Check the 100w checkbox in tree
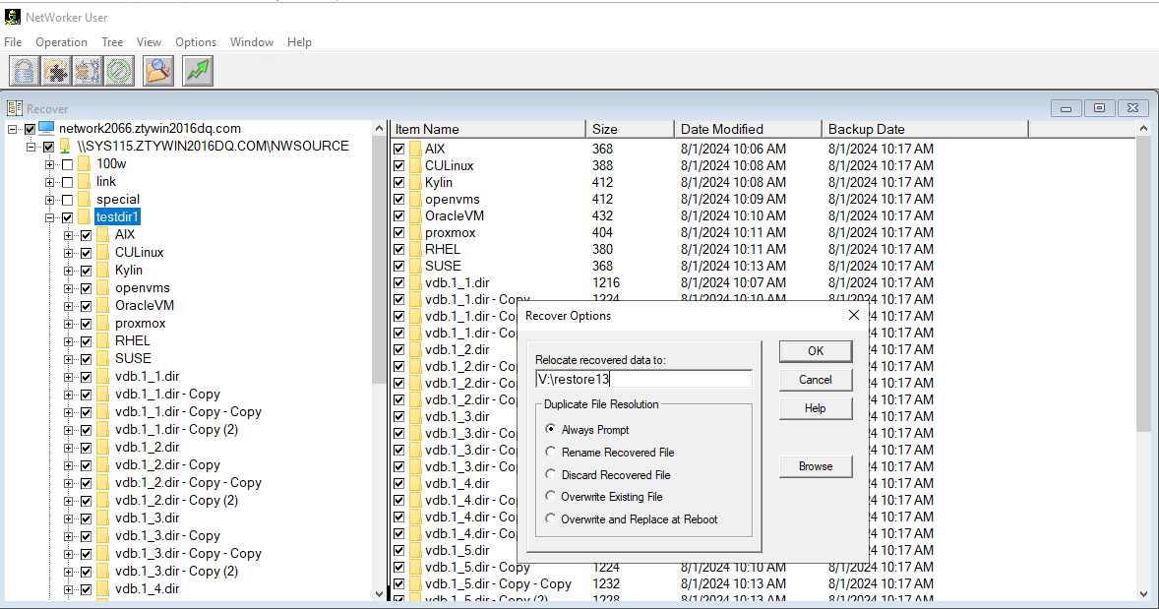 point(67,164)
